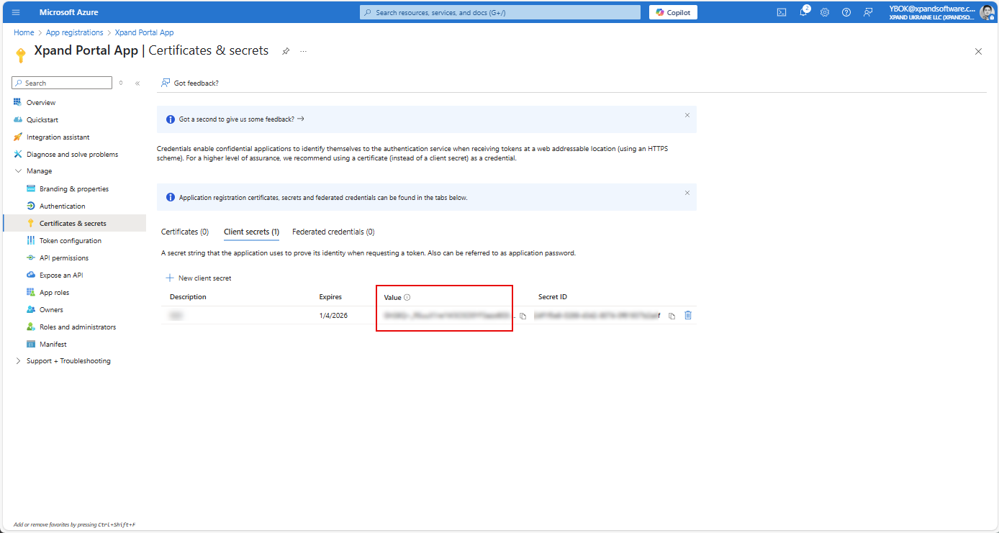
Task: Copy the client secret value
Action: [523, 316]
